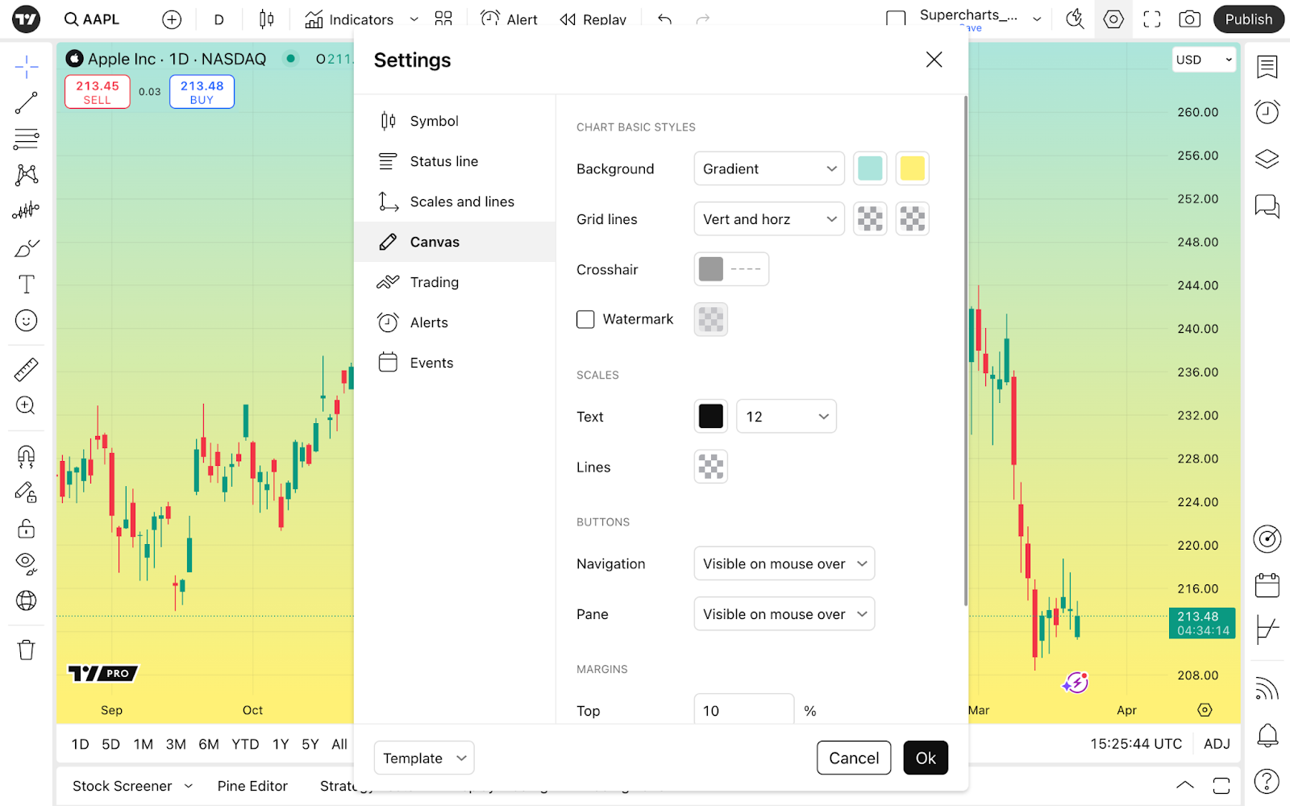Select the Text tool in left toolbar
Viewport: 1290px width, 806px height.
[x=26, y=285]
